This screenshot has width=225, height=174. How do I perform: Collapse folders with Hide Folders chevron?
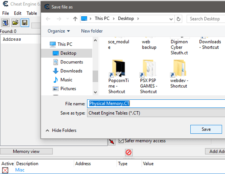(47, 130)
